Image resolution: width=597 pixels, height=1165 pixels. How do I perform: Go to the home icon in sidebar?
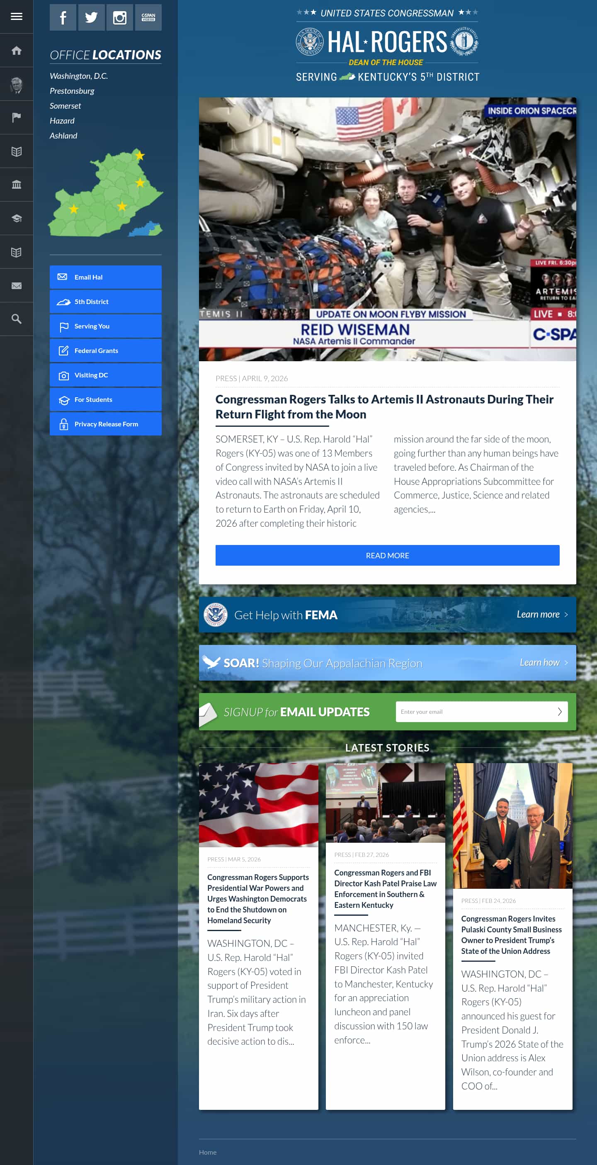coord(16,50)
